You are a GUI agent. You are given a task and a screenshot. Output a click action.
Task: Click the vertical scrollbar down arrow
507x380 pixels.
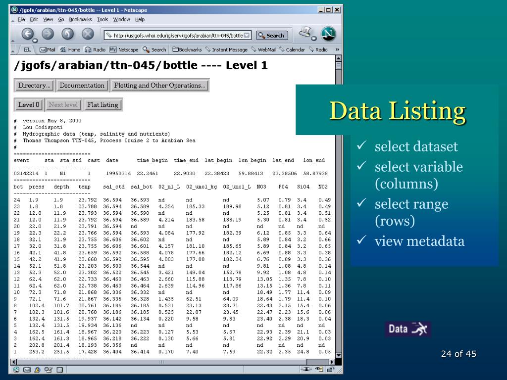pyautogui.click(x=339, y=355)
